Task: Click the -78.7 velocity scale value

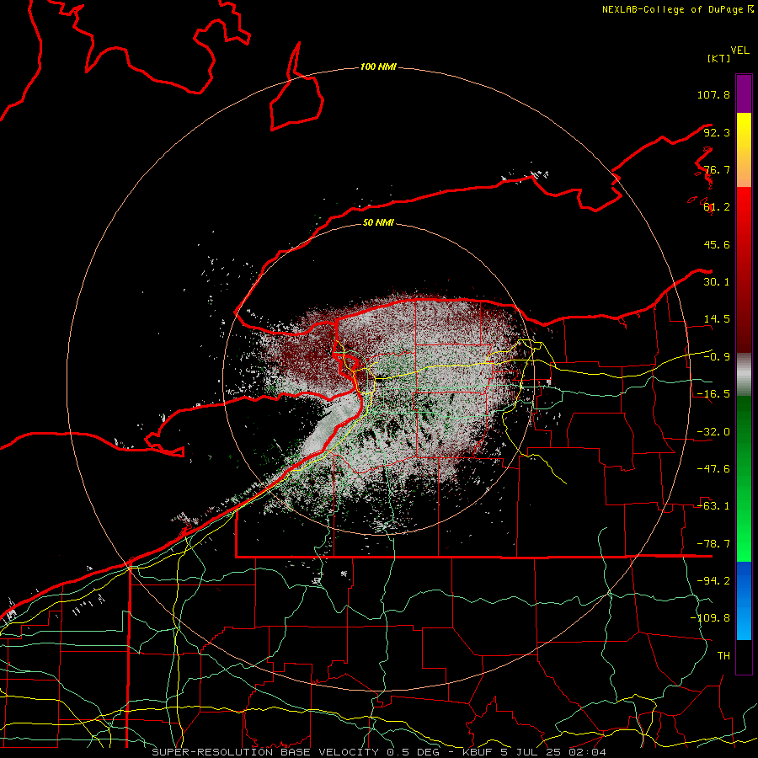Action: (x=713, y=544)
